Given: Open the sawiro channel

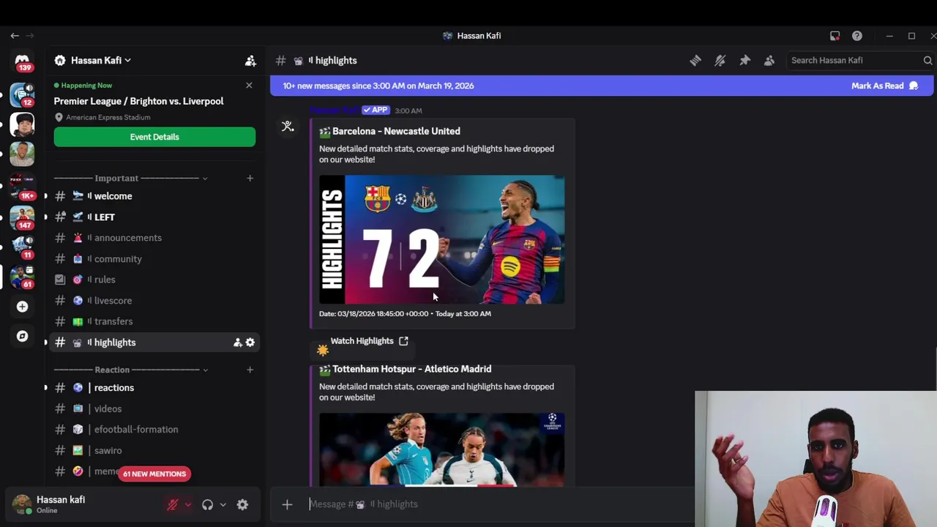Looking at the screenshot, I should pos(154,451).
